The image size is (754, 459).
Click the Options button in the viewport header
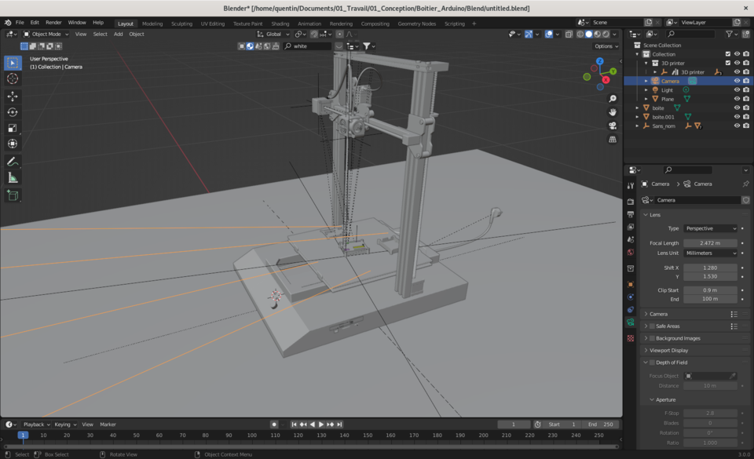(606, 46)
